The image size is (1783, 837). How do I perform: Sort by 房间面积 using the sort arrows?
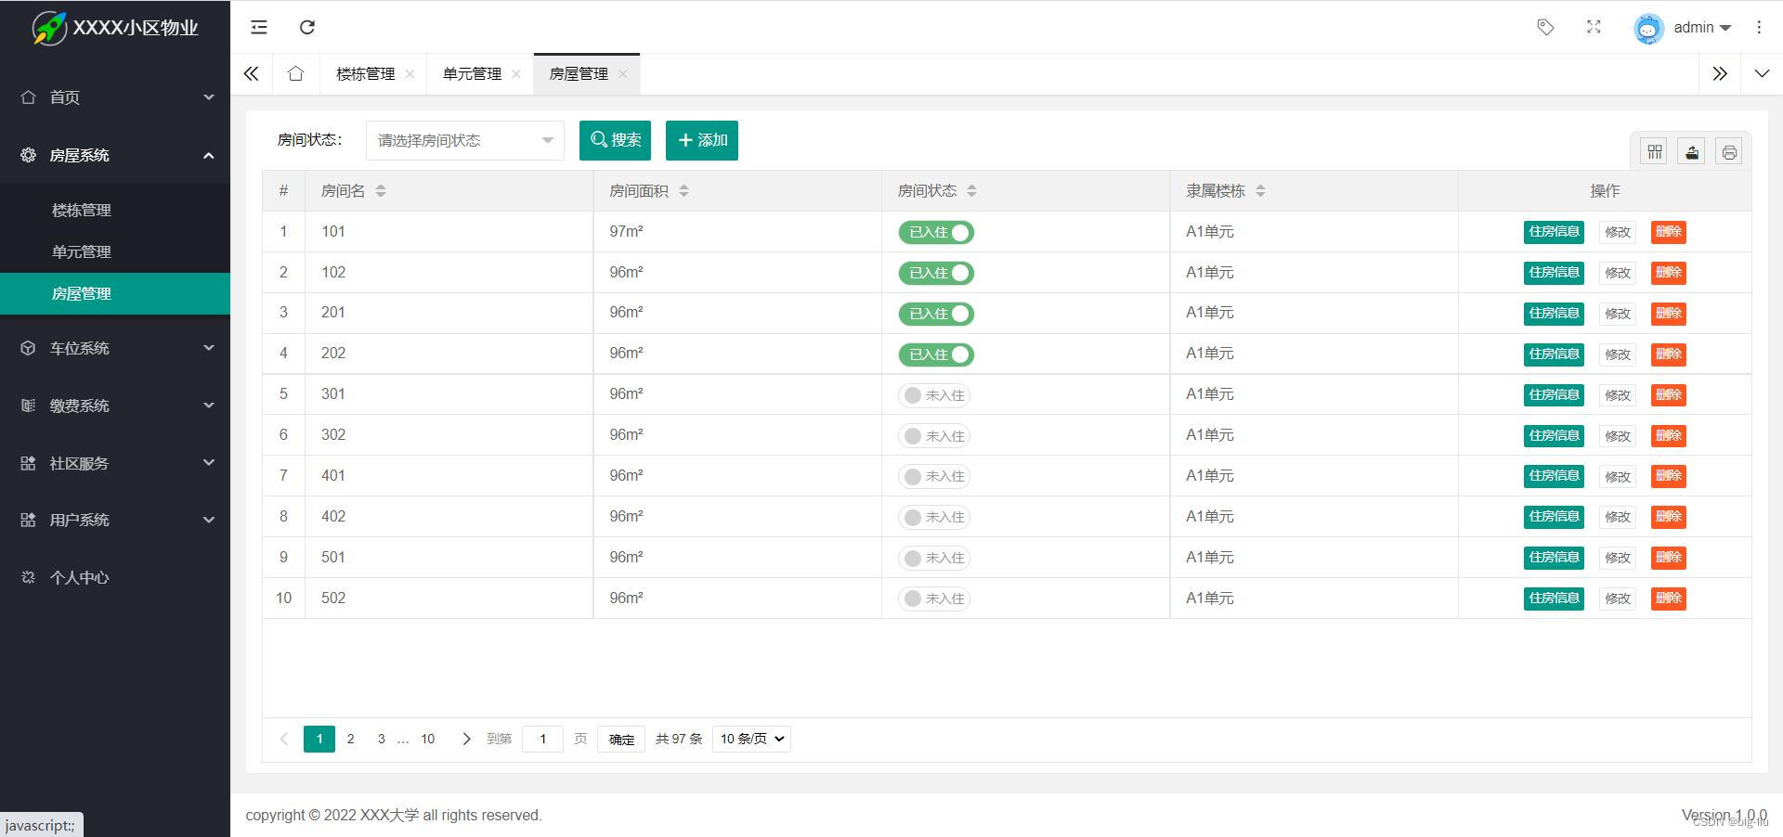(684, 191)
